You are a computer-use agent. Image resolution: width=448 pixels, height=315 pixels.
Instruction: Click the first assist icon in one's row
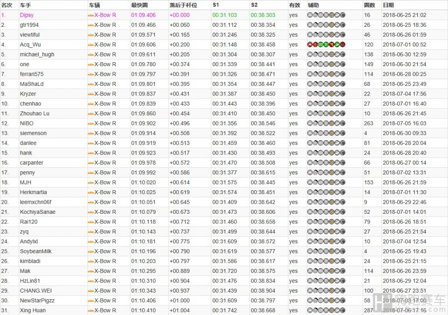tap(310, 64)
